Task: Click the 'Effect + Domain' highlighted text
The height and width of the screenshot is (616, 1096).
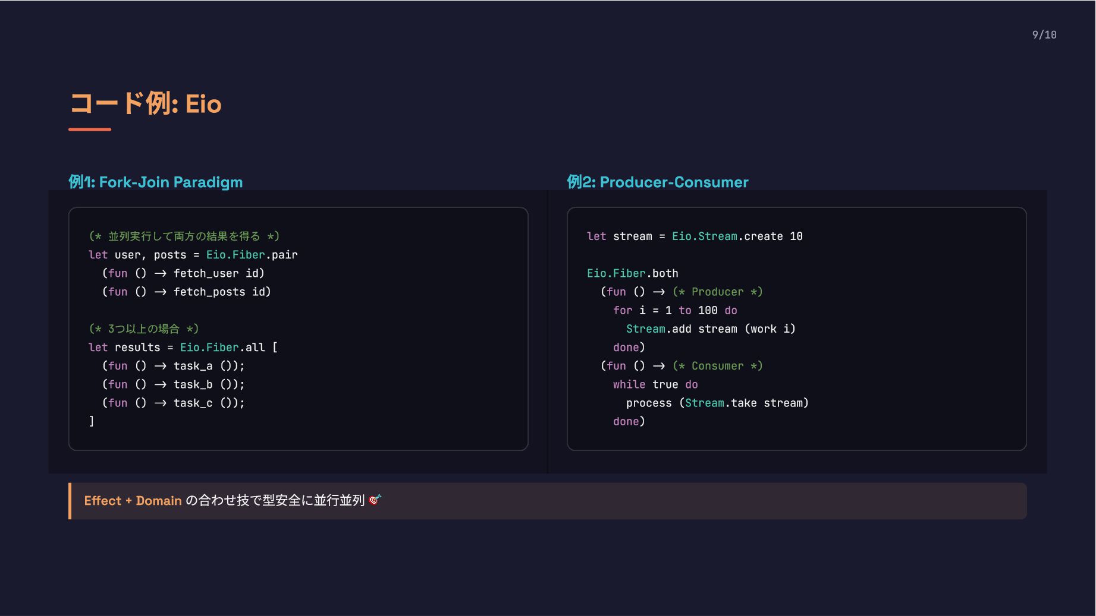Action: click(133, 501)
